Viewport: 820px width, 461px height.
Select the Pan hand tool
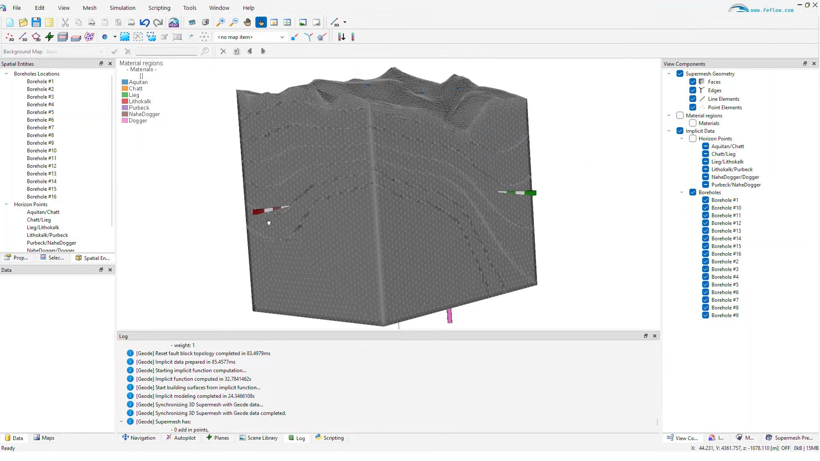coord(247,23)
